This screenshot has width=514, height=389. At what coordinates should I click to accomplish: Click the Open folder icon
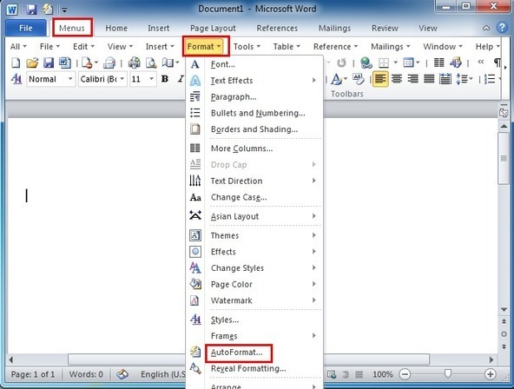(32, 63)
